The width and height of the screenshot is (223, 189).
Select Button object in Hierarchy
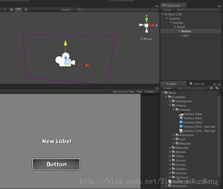tap(186, 31)
